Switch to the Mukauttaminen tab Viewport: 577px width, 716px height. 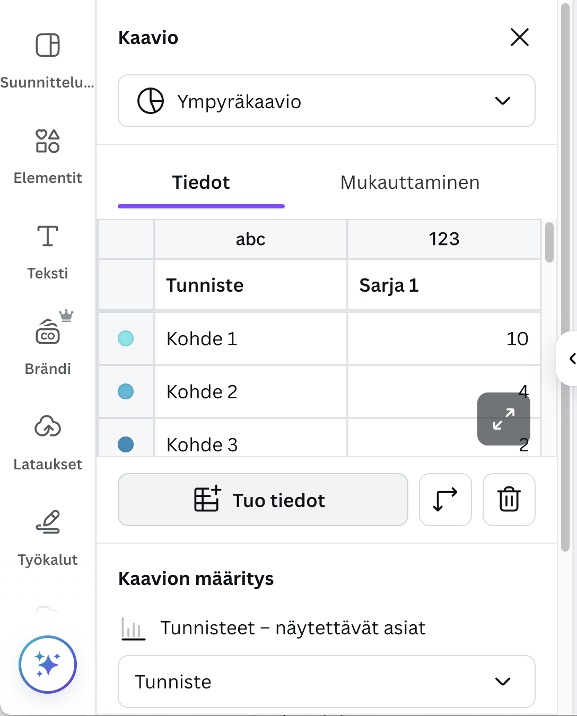[x=410, y=182]
